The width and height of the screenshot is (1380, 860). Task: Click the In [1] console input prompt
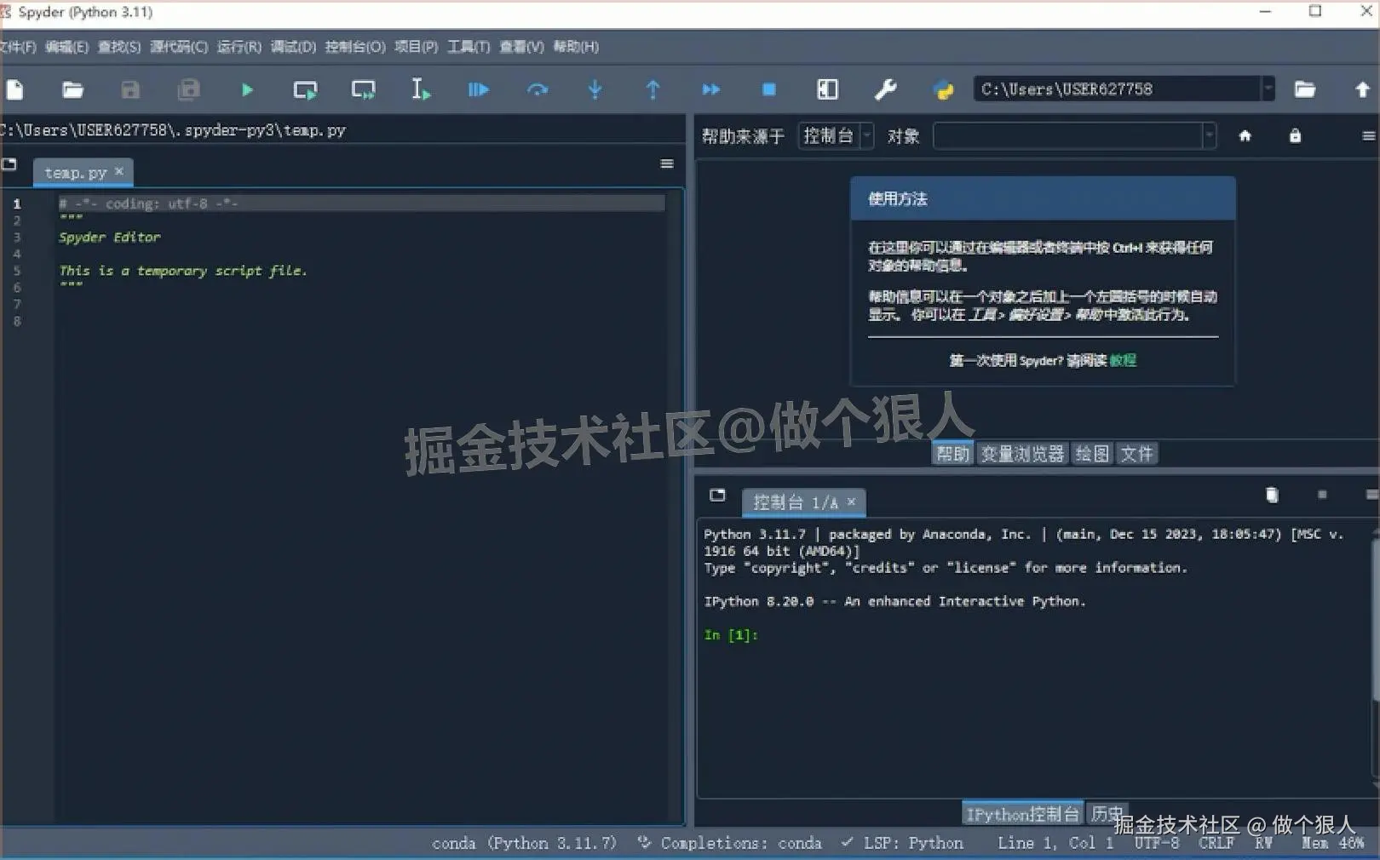pos(730,635)
